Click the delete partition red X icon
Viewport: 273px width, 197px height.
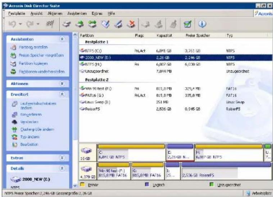point(131,24)
